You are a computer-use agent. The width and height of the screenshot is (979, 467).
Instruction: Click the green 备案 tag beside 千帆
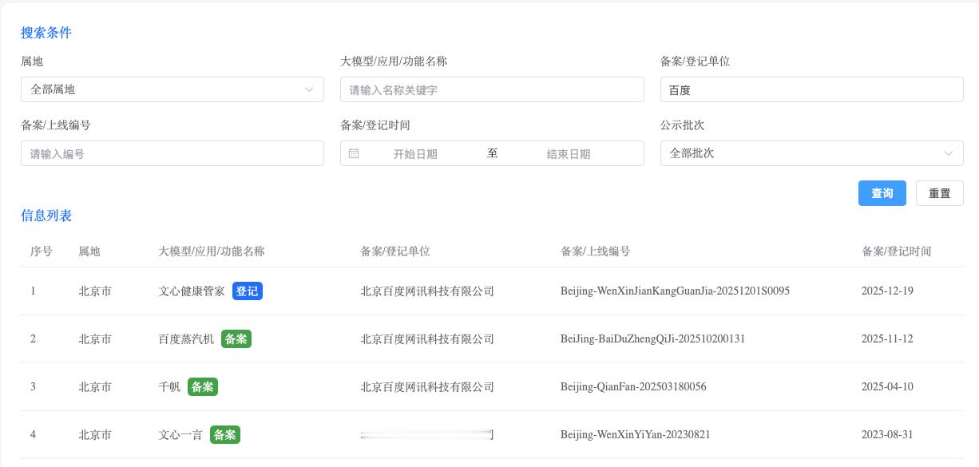[x=203, y=387]
